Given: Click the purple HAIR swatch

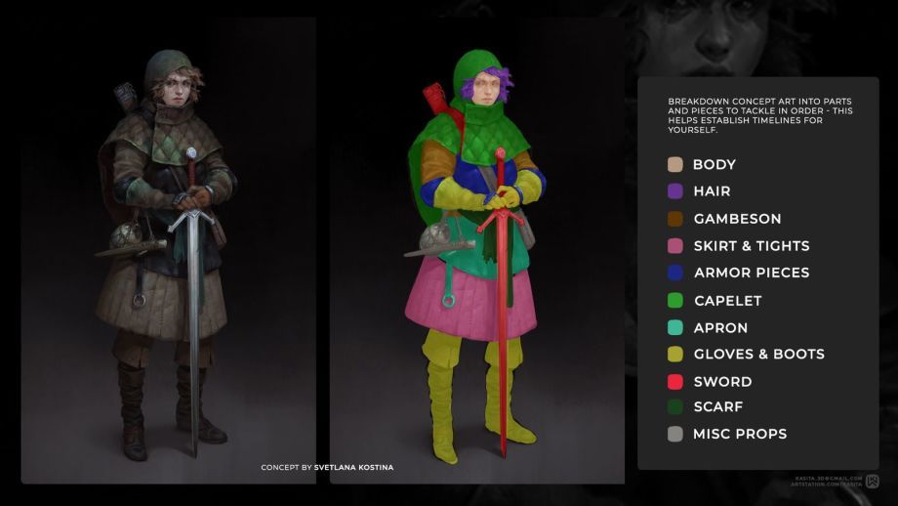Looking at the screenshot, I should 675,191.
